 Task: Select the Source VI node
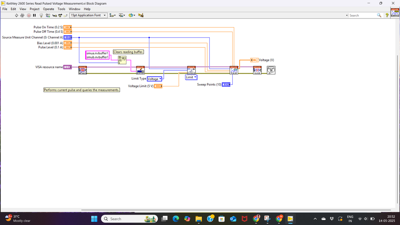pyautogui.click(x=191, y=70)
